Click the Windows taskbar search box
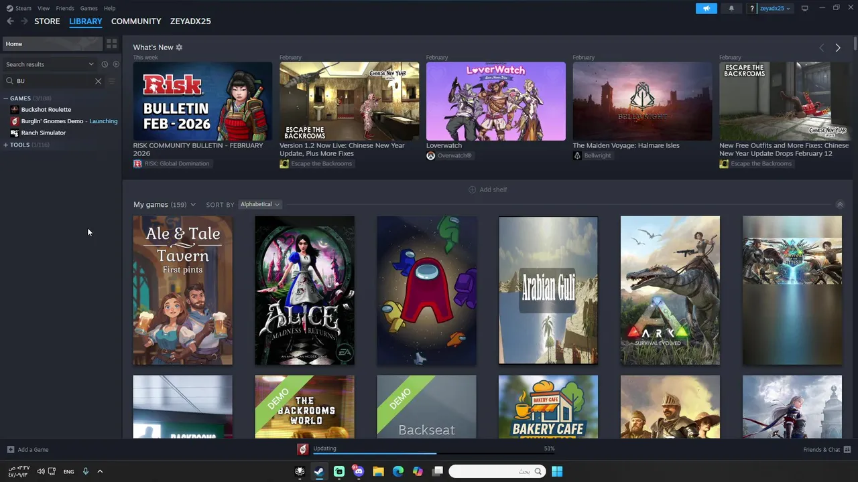Image resolution: width=858 pixels, height=482 pixels. [x=497, y=471]
